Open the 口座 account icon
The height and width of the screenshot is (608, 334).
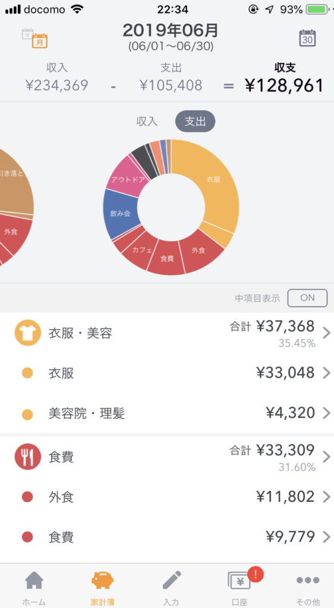(x=240, y=581)
